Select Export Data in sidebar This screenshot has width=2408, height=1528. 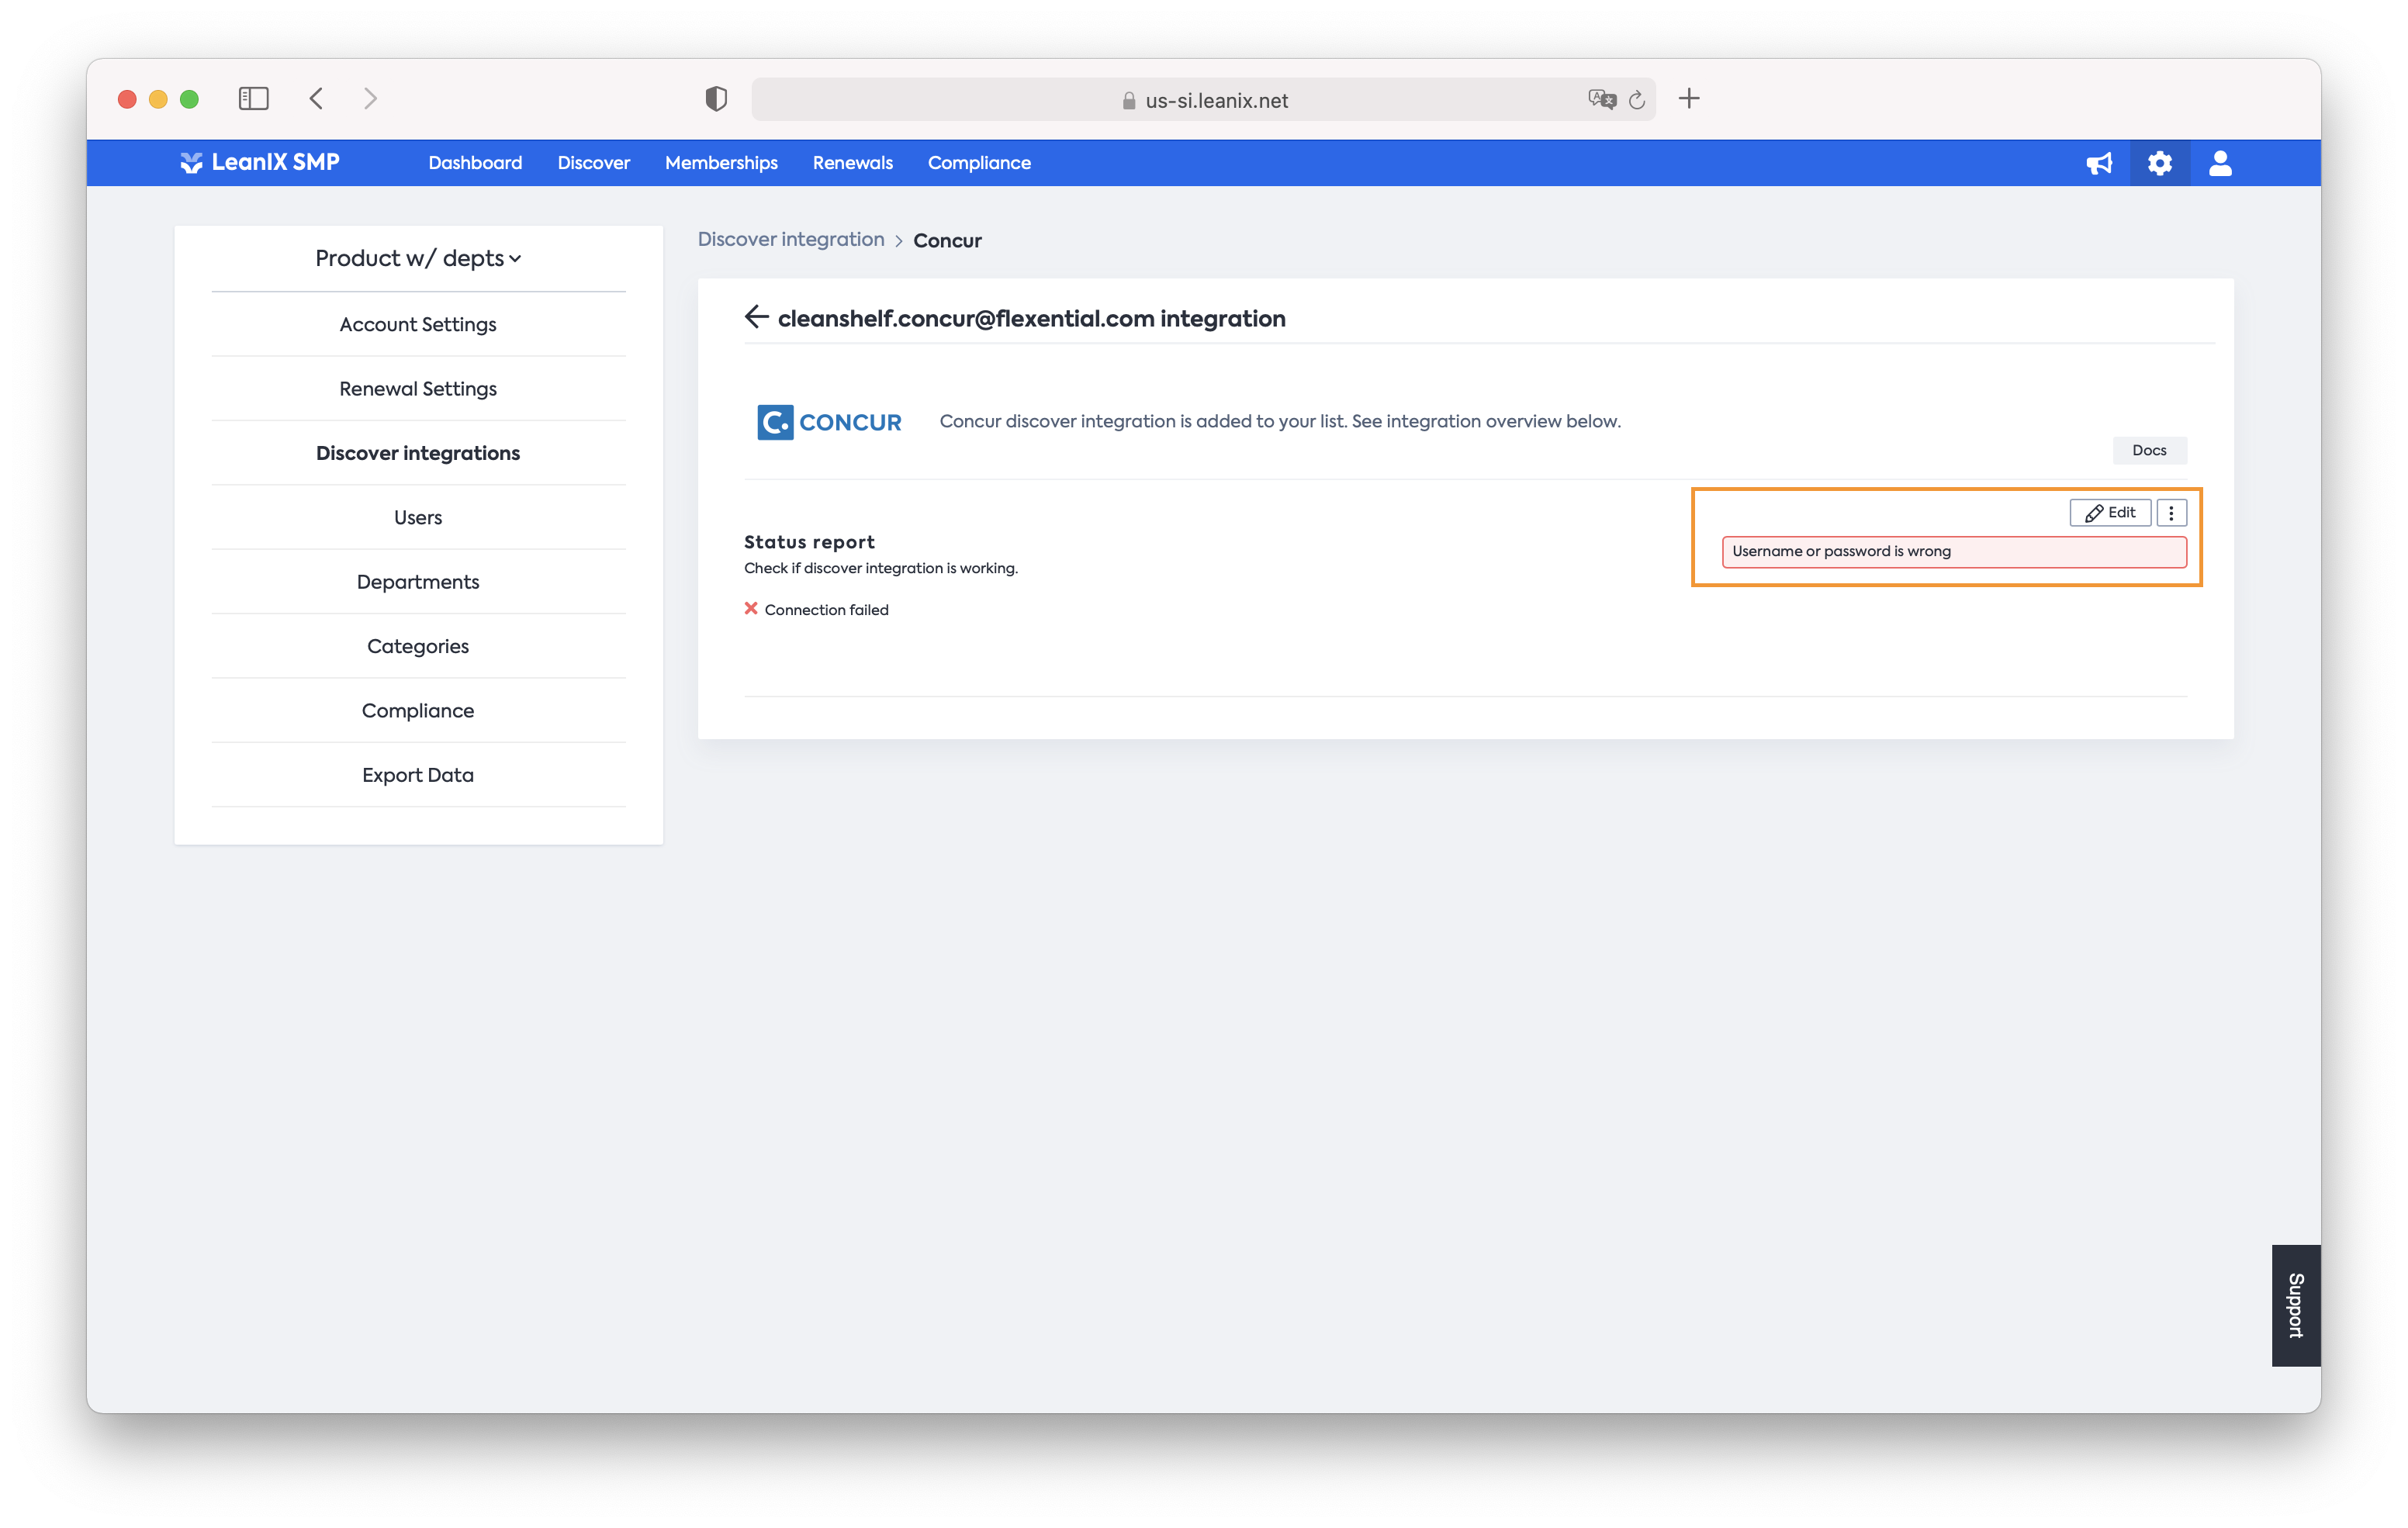tap(418, 775)
